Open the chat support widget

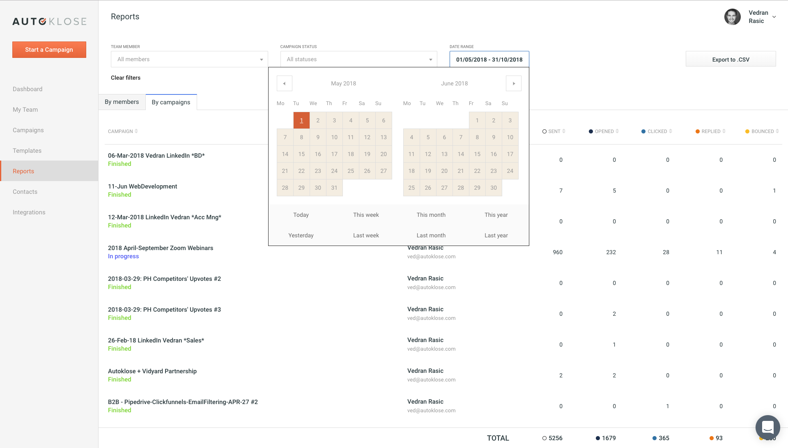(x=767, y=427)
